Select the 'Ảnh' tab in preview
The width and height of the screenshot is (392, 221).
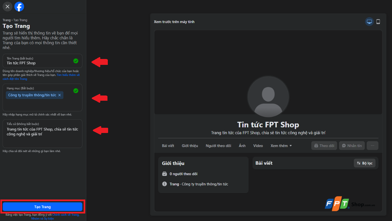click(x=242, y=146)
